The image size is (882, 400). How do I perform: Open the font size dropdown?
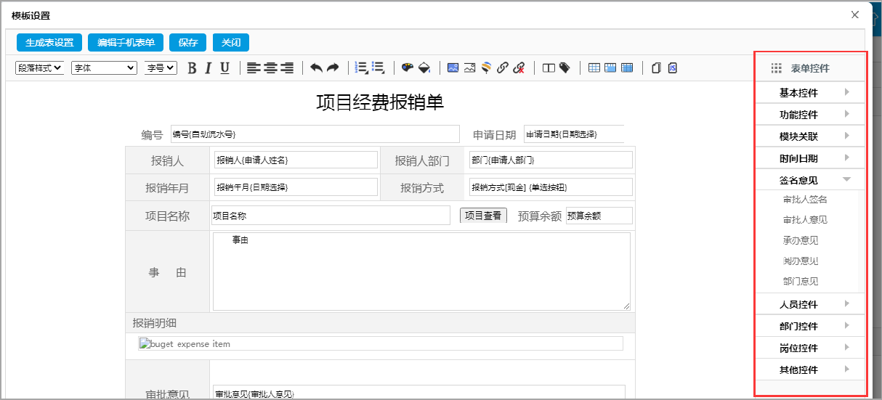click(161, 68)
